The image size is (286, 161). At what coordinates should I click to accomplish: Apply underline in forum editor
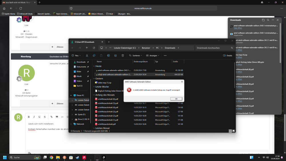coord(39,117)
